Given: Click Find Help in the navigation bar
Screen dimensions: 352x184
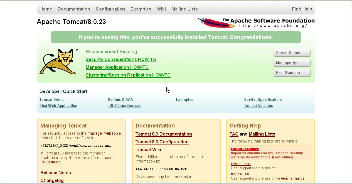Looking at the screenshot, I should click(x=302, y=9).
